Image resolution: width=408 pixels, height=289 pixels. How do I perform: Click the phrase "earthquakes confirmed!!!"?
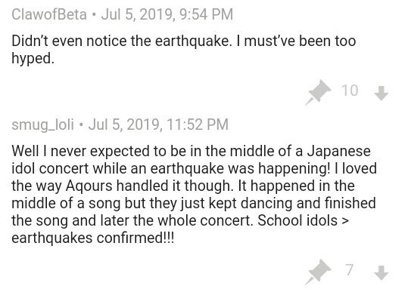point(93,238)
